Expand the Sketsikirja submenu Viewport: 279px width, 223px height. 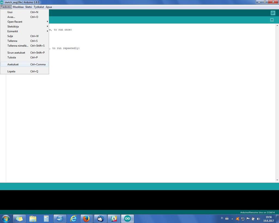click(25, 26)
